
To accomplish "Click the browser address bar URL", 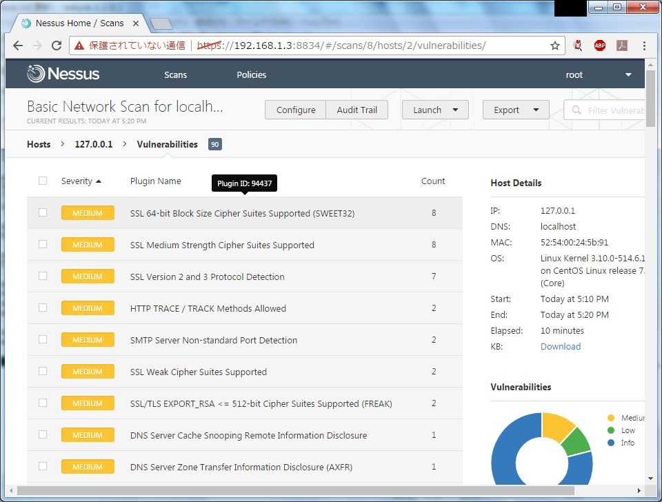I will 341,46.
